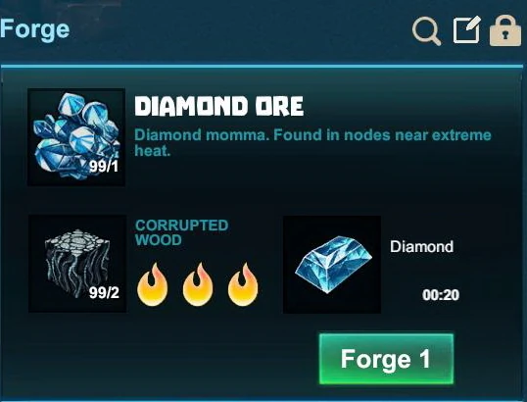This screenshot has width=527, height=402.
Task: Toggle the padlock lock icon
Action: click(x=505, y=30)
